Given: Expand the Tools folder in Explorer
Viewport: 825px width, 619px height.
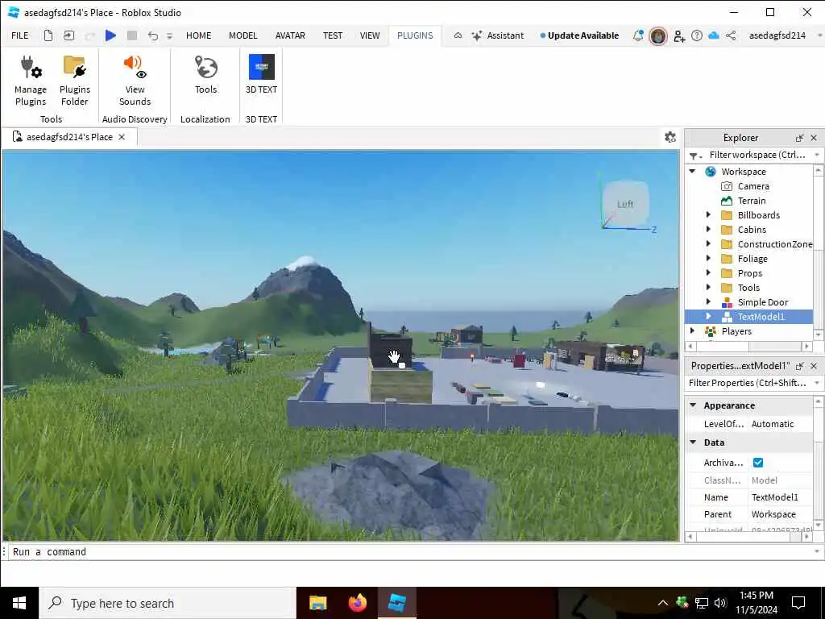Looking at the screenshot, I should 708,288.
